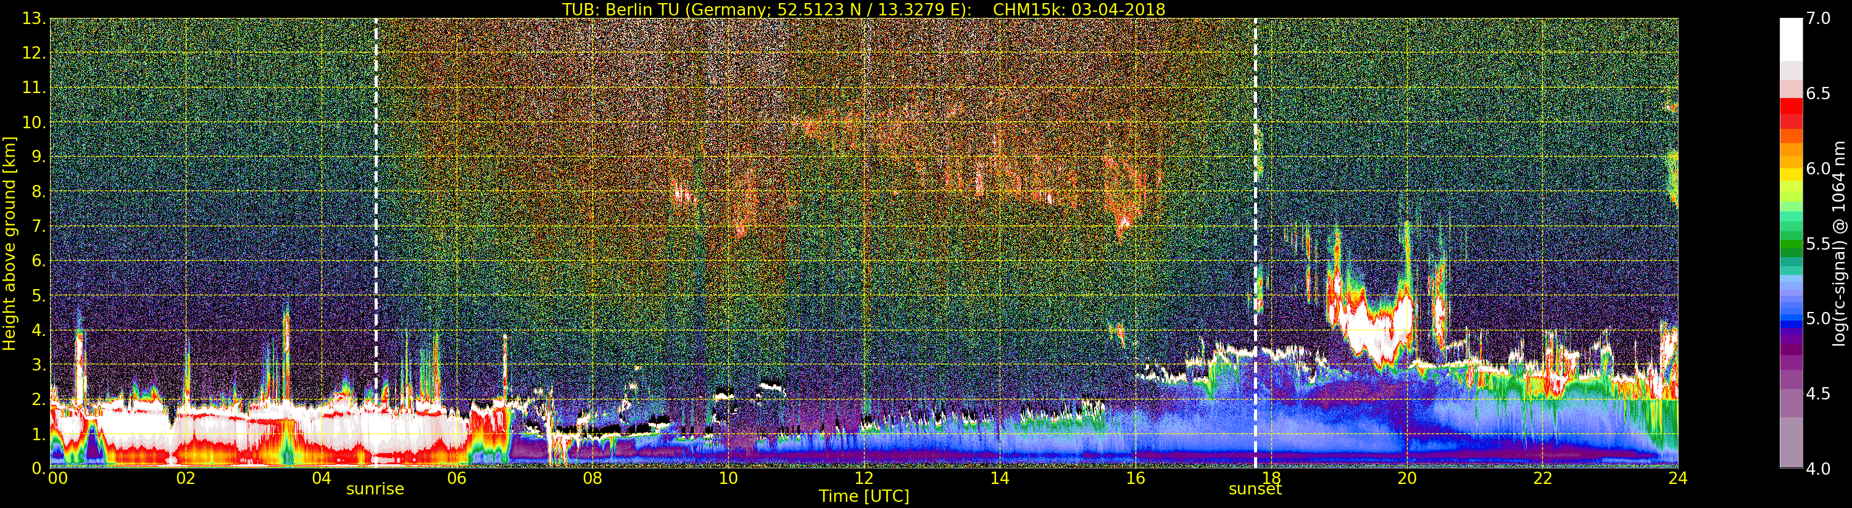Click the 'log(rc-signal) @ 1064 nm' colorbar label
Image resolution: width=1852 pixels, height=508 pixels.
(x=1839, y=244)
